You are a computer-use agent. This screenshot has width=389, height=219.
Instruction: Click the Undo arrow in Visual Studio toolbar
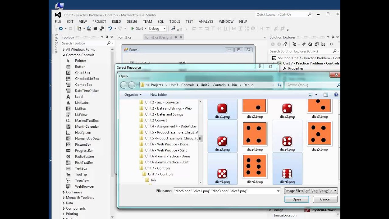[110, 29]
